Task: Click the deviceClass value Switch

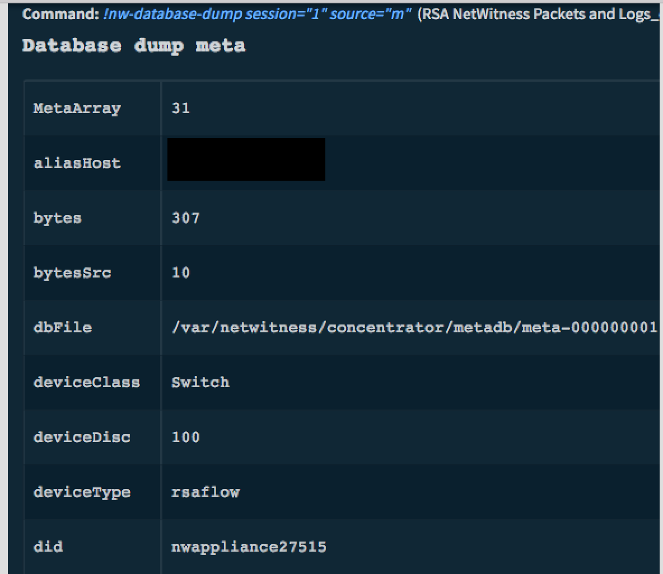Action: [200, 382]
